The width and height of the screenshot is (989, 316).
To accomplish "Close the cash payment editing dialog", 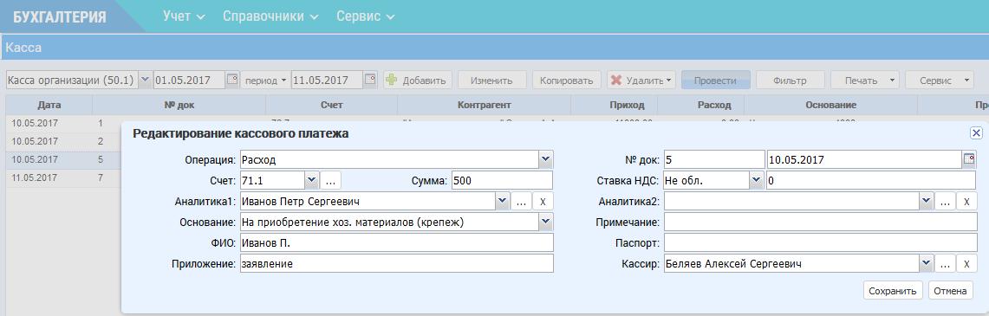I will click(x=976, y=132).
